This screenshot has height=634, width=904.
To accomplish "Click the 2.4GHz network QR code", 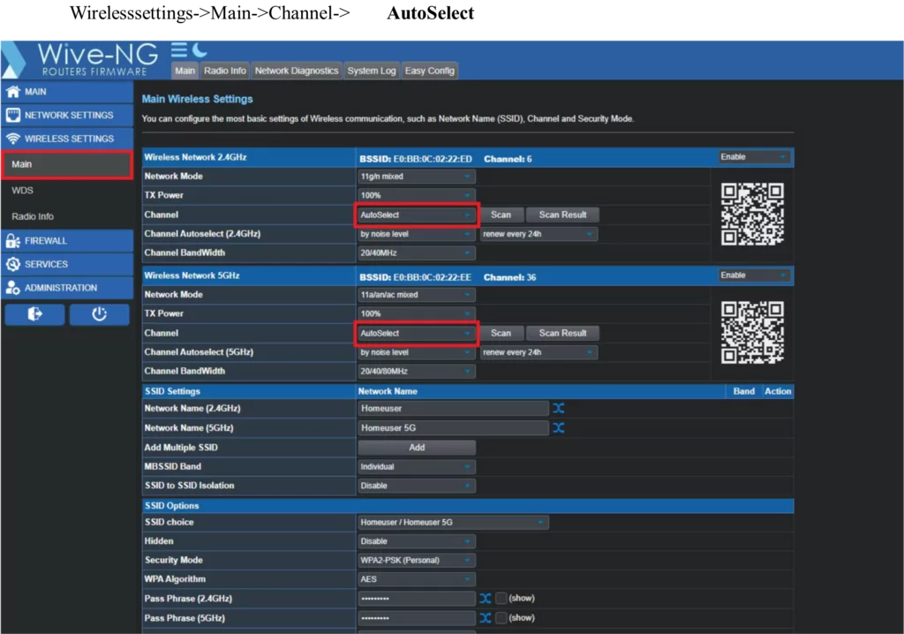I will tap(751, 214).
